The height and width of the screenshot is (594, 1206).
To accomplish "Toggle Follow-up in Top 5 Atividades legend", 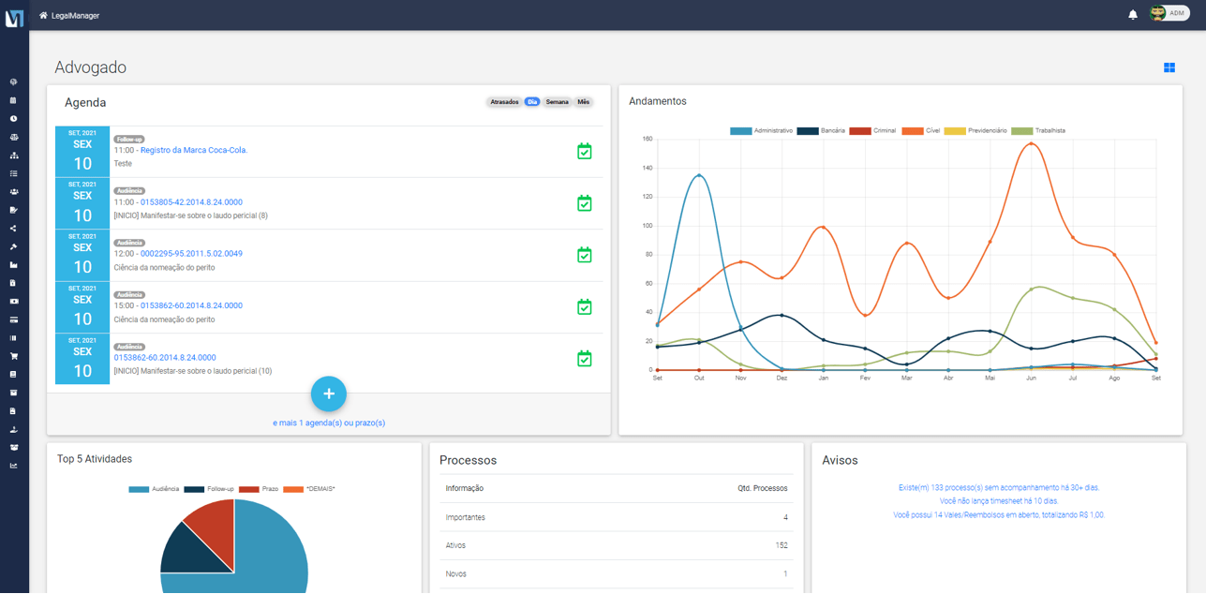I will pos(209,489).
